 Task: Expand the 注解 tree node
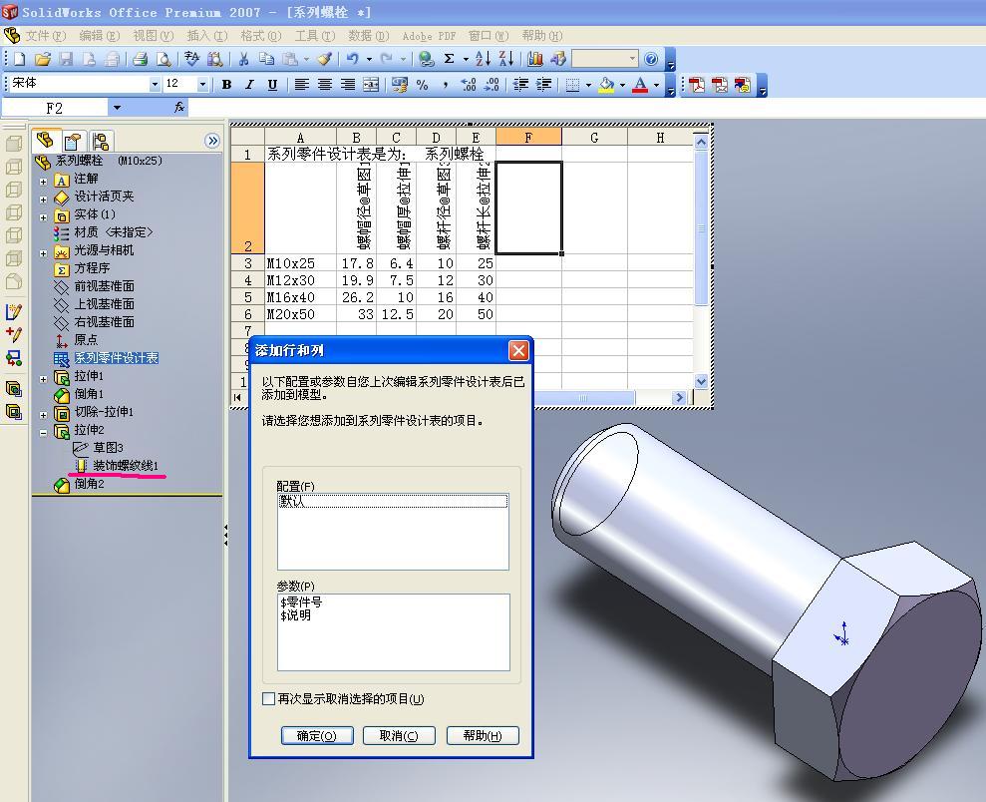click(x=44, y=182)
